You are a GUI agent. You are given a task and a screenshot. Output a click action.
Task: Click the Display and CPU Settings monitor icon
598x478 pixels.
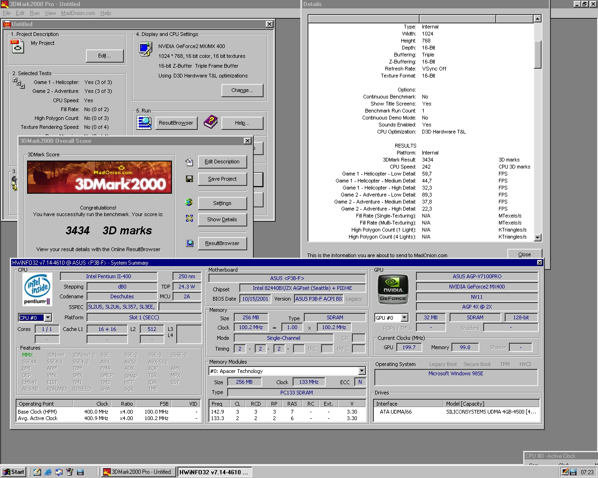145,49
